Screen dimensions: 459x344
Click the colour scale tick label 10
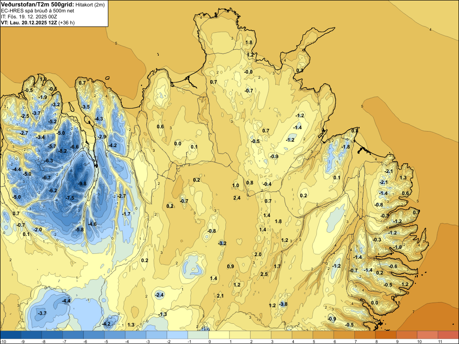point(419,341)
